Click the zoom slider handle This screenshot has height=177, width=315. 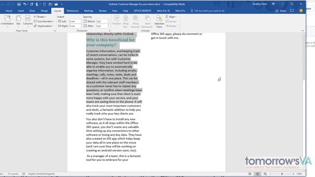[282, 174]
